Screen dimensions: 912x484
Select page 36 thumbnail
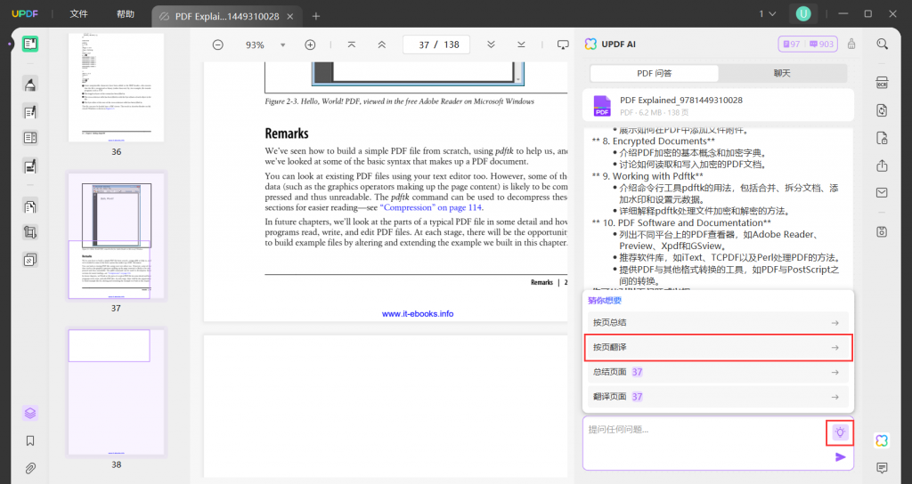click(x=117, y=87)
